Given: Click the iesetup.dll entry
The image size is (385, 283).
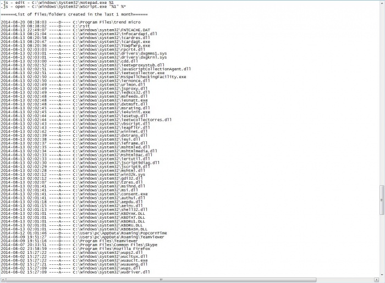Looking at the screenshot, I should (74, 116).
